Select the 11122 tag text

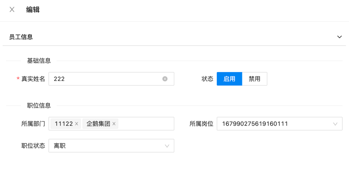click(64, 124)
